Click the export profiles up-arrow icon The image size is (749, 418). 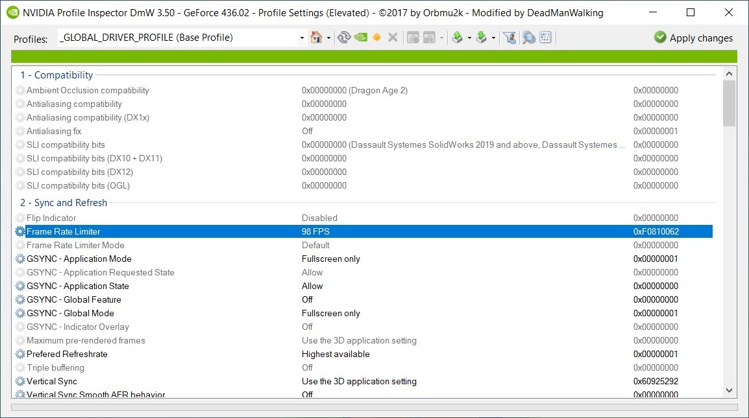[x=457, y=37]
